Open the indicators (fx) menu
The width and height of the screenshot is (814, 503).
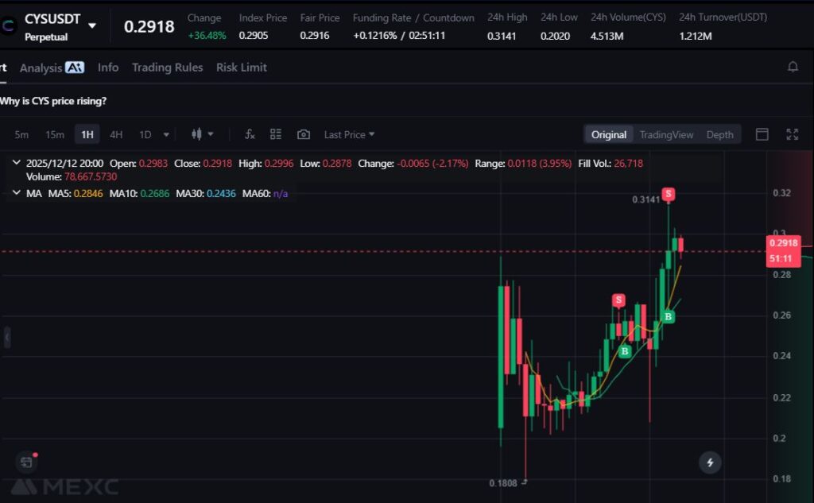coord(250,134)
